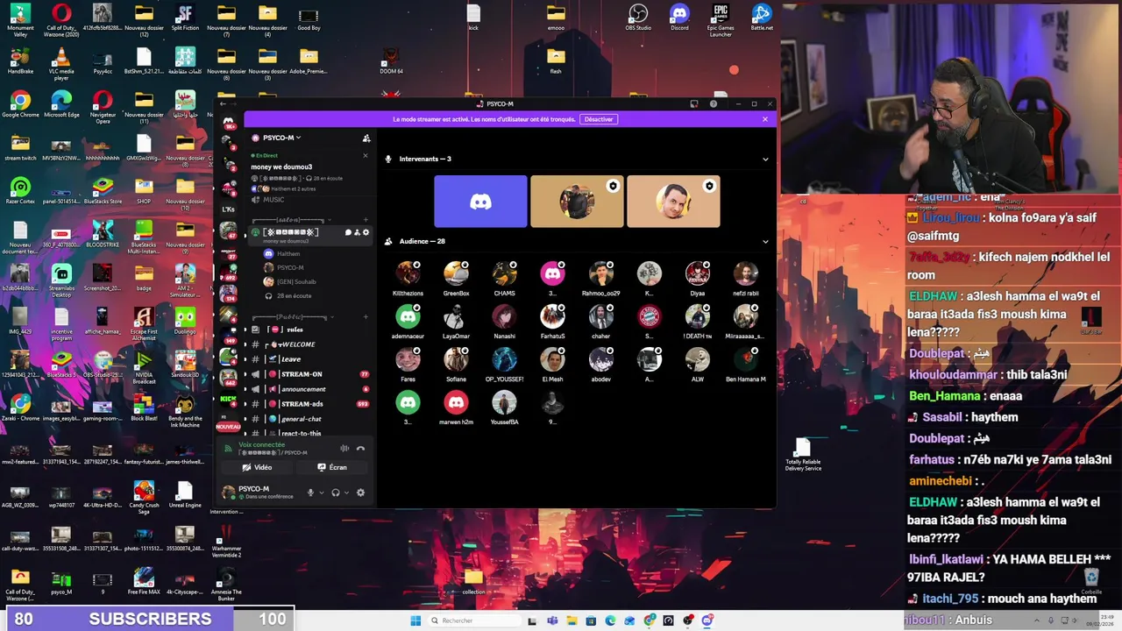Open the Discord help icon in title bar
The height and width of the screenshot is (631, 1122).
[x=714, y=104]
